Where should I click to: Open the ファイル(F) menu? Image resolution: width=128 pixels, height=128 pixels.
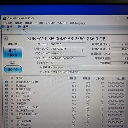pyautogui.click(x=7, y=23)
